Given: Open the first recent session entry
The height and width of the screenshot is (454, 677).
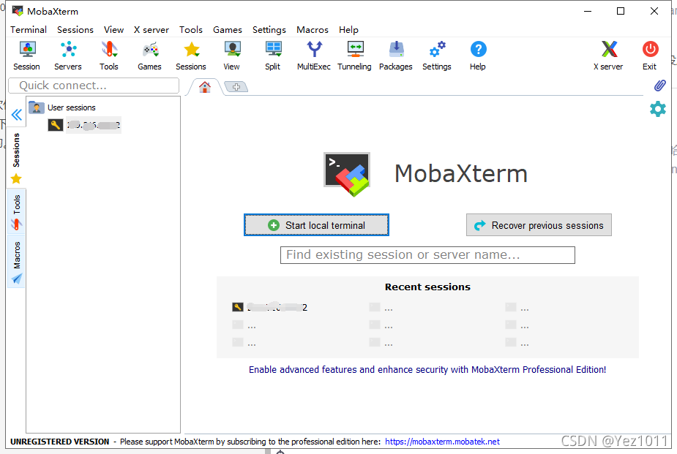Looking at the screenshot, I should click(270, 307).
